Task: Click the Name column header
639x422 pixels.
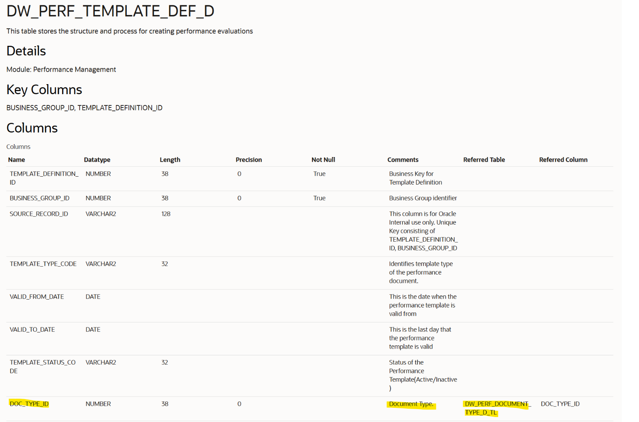Action: click(17, 160)
